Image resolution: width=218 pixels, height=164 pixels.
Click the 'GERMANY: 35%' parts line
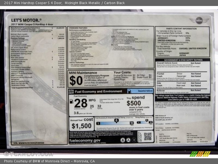[174, 38]
